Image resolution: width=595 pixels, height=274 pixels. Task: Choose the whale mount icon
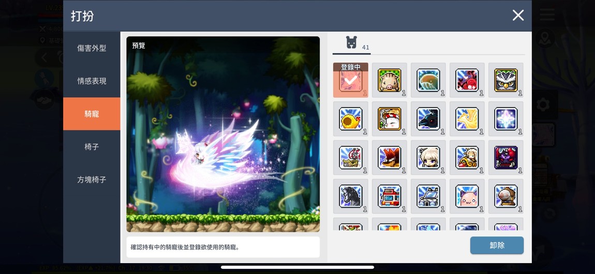(428, 80)
